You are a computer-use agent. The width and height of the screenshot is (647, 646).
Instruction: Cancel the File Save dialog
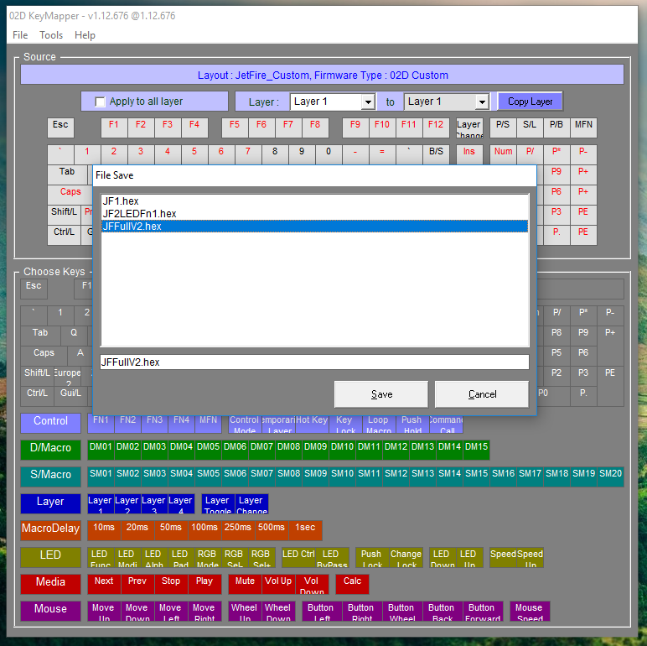tap(482, 394)
